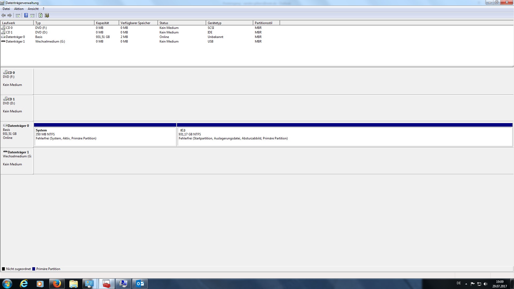Open Windows Explorer folder icon in taskbar

(73, 284)
